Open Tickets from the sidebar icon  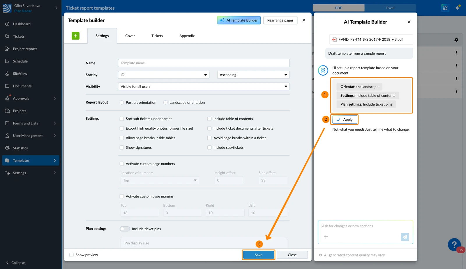click(x=7, y=36)
